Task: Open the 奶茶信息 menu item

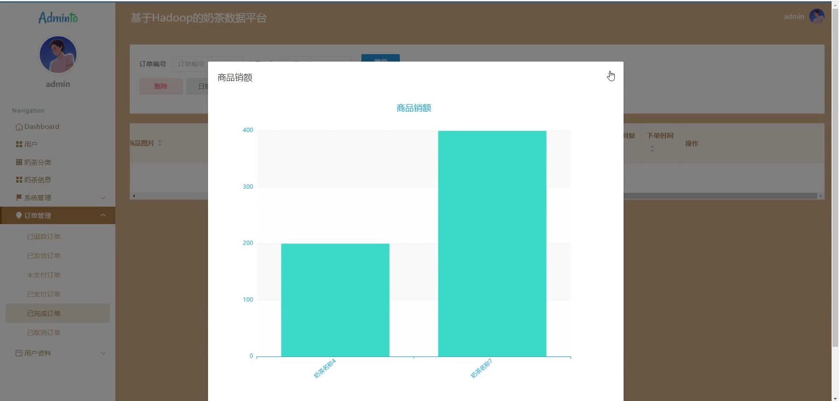Action: 58,180
